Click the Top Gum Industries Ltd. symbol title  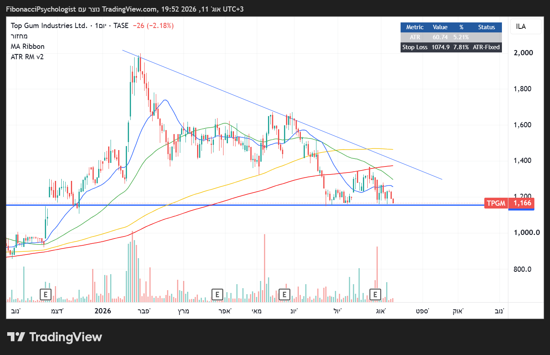(49, 26)
